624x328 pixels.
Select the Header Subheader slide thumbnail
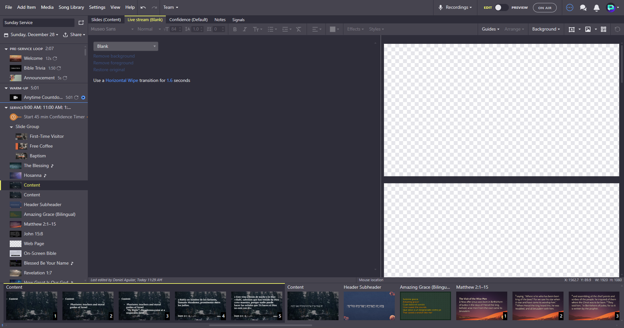[369, 306]
